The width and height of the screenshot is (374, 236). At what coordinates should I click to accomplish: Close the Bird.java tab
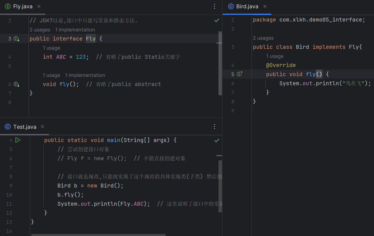click(265, 6)
